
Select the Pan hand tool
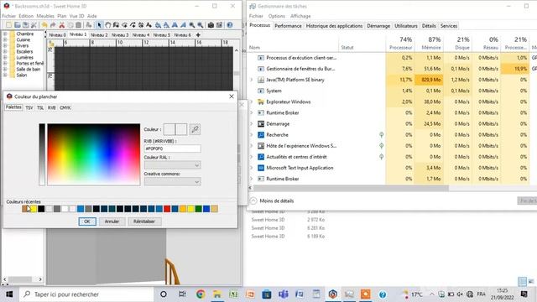(108, 25)
